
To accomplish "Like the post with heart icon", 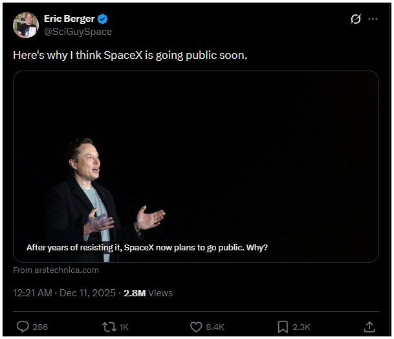I will (197, 327).
